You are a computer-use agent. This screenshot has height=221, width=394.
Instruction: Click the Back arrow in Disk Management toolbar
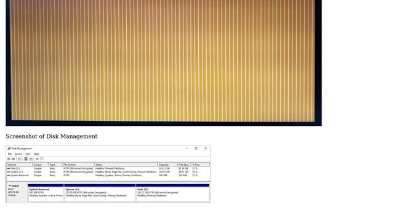click(x=9, y=159)
